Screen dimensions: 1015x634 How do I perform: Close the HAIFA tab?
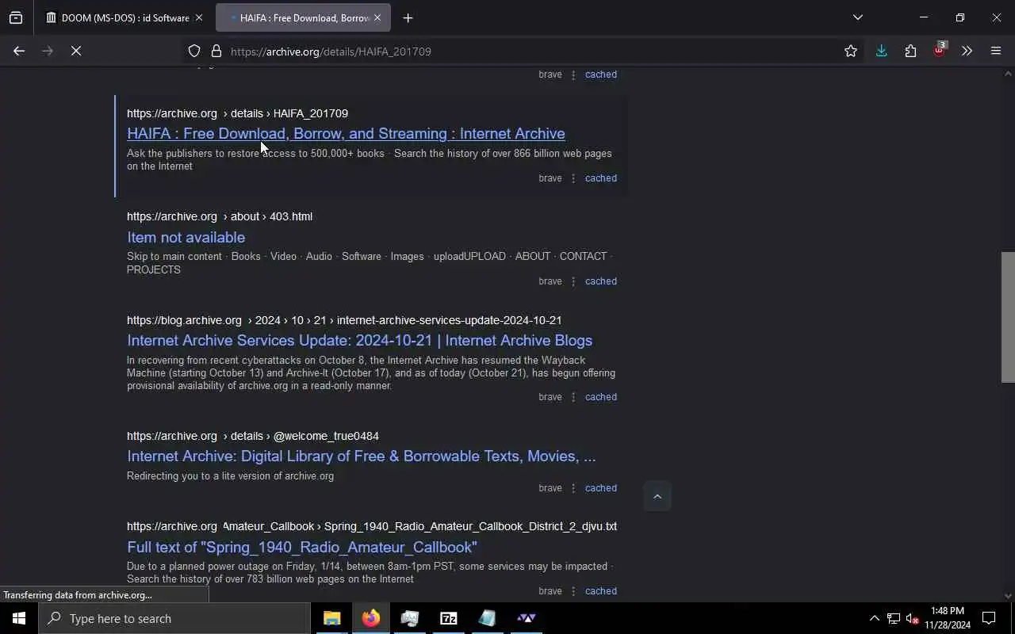coord(377,17)
